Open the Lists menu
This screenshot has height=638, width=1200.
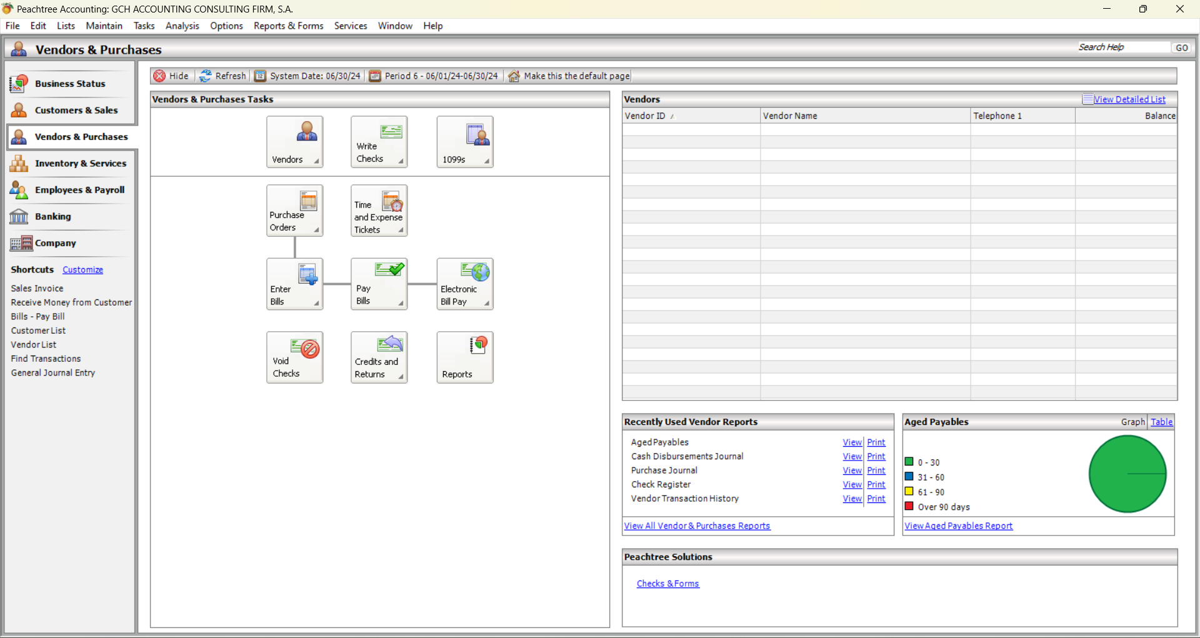[x=66, y=26]
